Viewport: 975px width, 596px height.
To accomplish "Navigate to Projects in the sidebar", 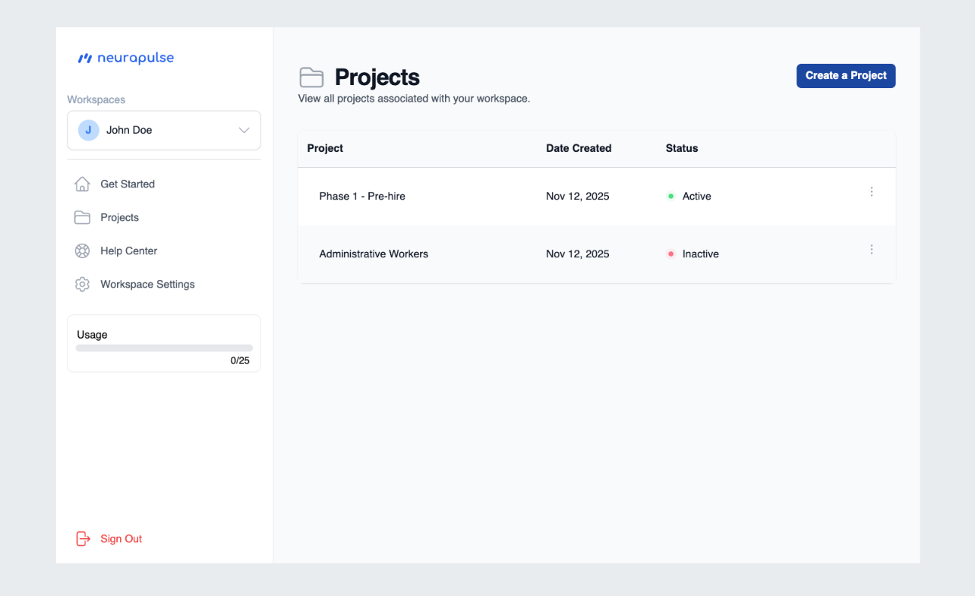I will click(x=119, y=217).
